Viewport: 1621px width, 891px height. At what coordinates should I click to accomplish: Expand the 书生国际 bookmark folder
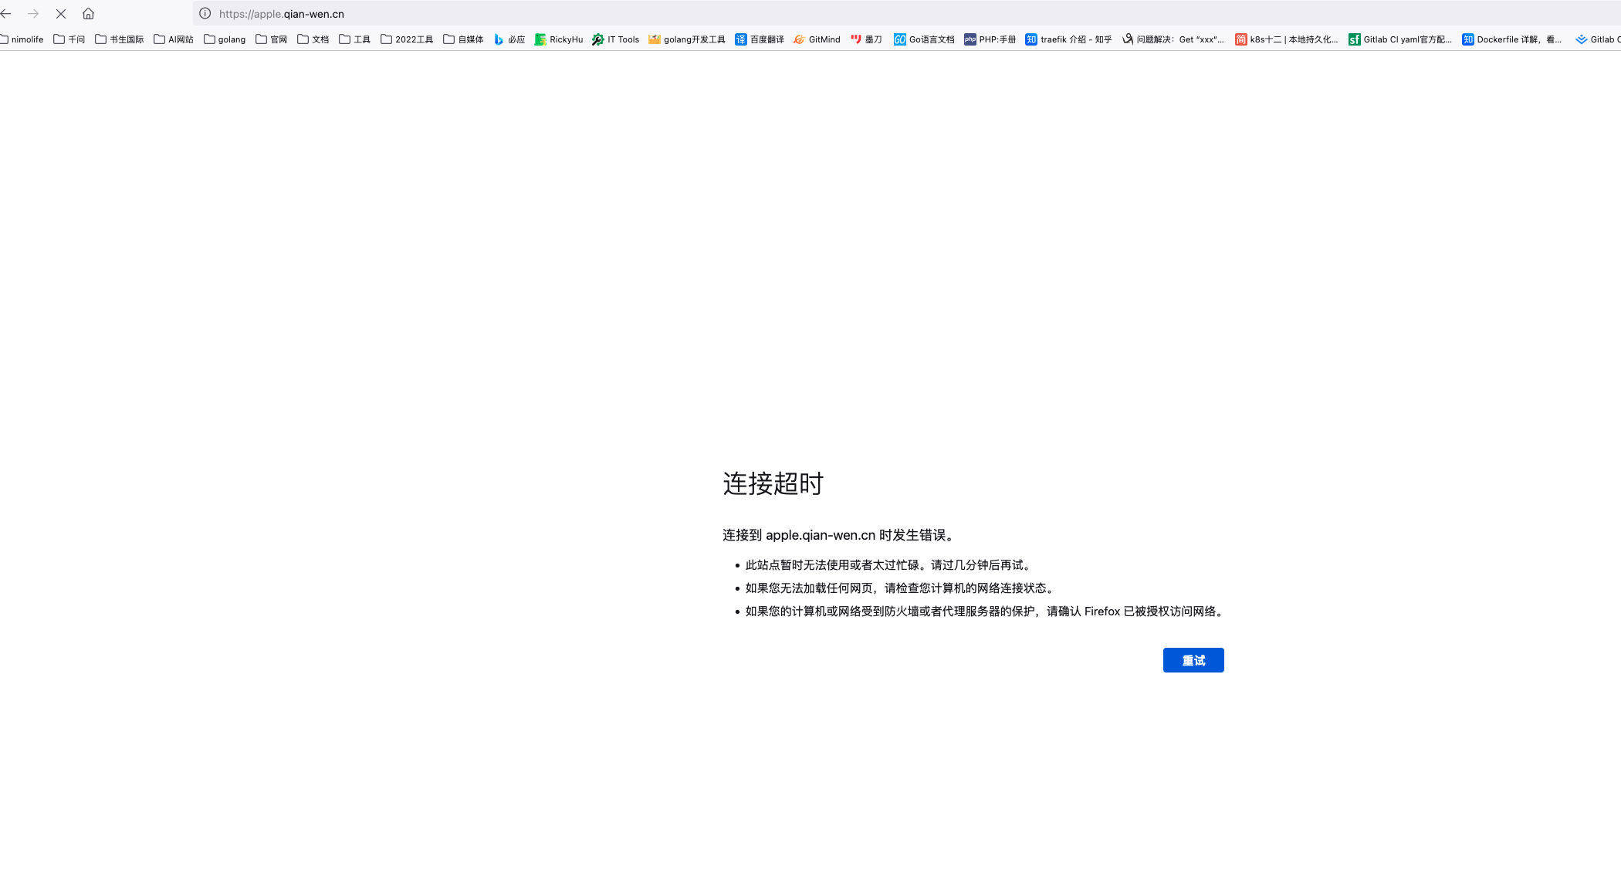click(119, 39)
